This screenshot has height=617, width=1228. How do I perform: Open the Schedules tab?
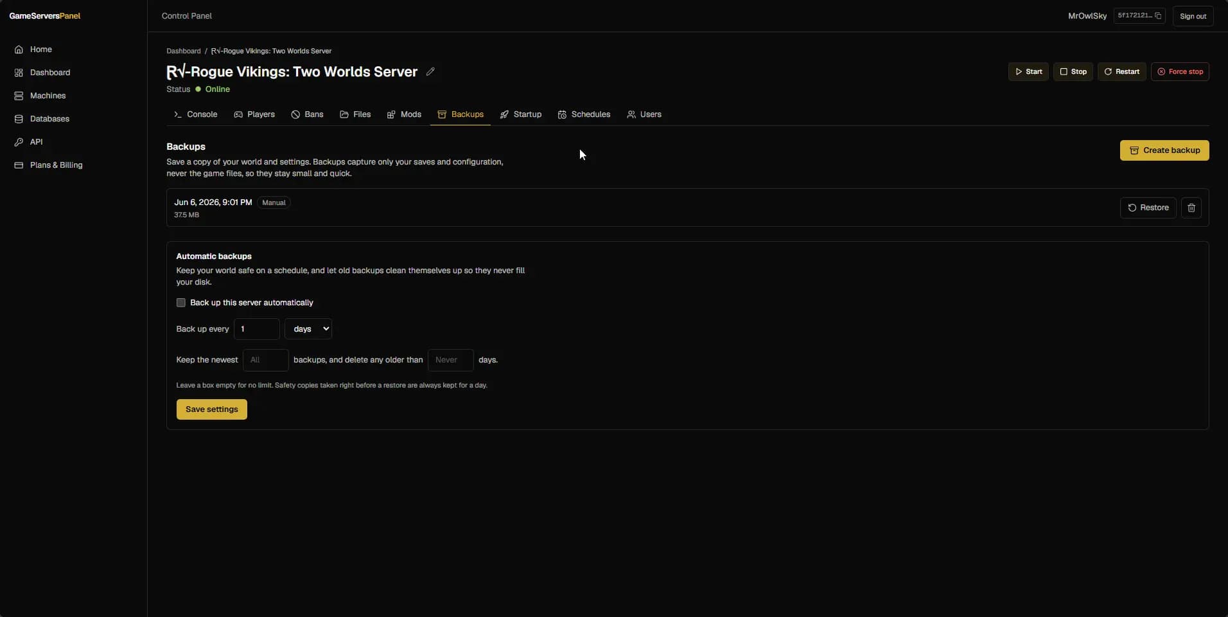(584, 114)
